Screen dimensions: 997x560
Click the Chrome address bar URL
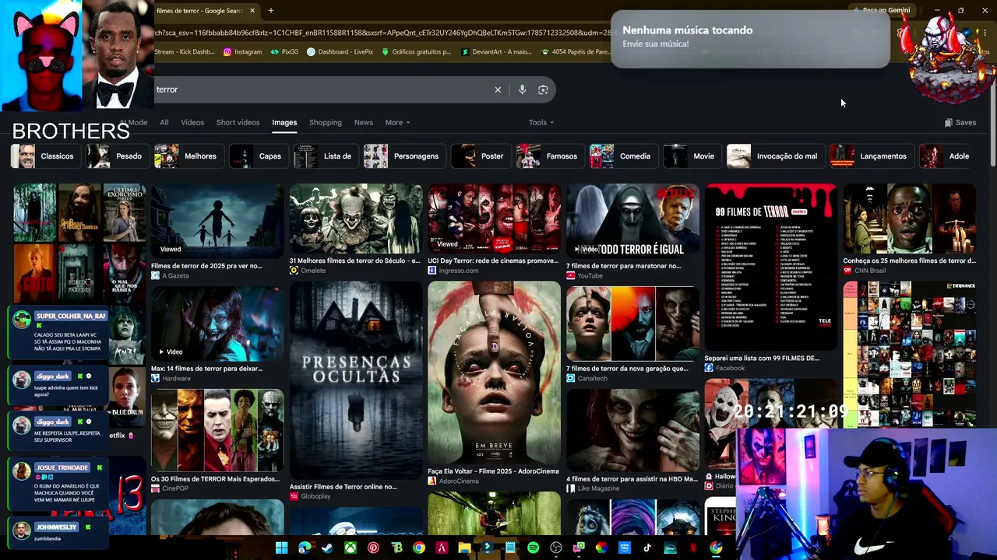383,33
